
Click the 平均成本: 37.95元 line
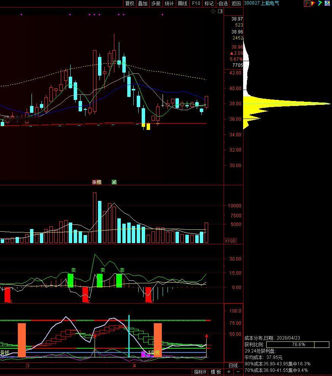263,357
